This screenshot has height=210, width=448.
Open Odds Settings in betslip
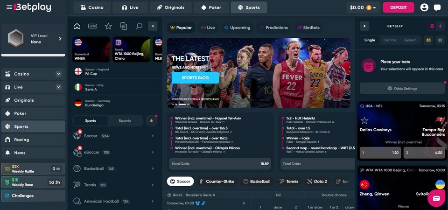pyautogui.click(x=402, y=88)
